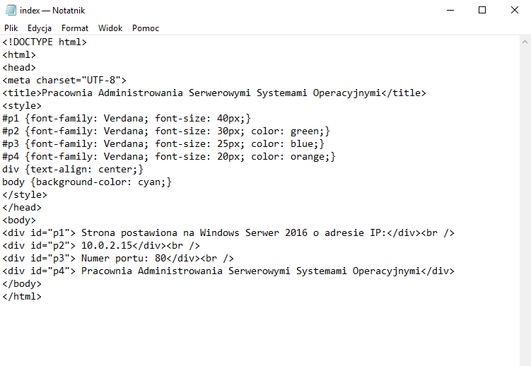This screenshot has width=531, height=366.
Task: Place cursor on the 'Numer portu: 80' line
Action: point(118,259)
